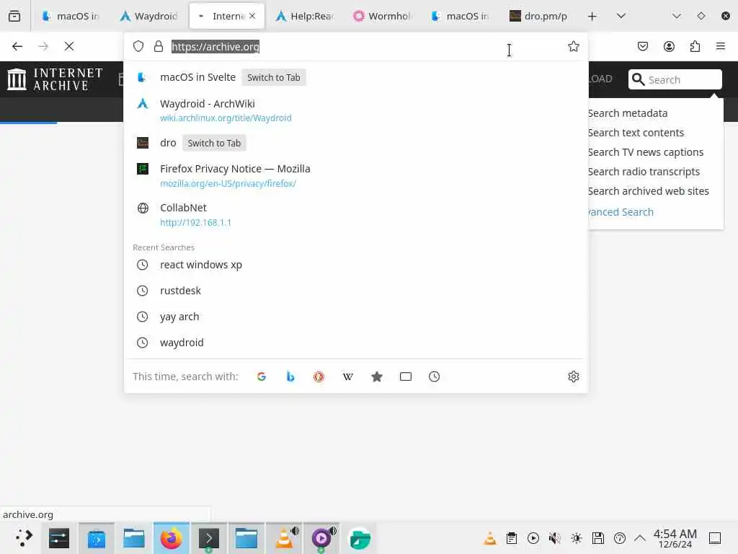Choose Search TV news captions option
This screenshot has width=738, height=554.
click(646, 152)
